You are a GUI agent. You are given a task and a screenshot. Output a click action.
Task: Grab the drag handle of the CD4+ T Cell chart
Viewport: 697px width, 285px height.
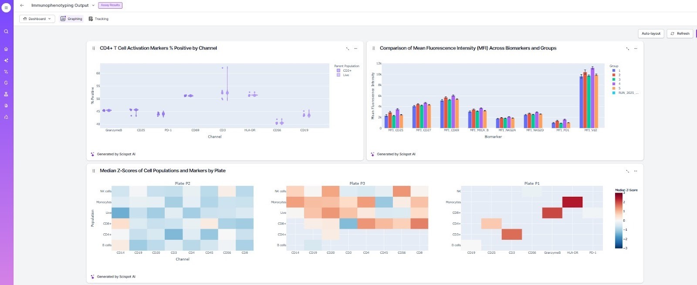[x=94, y=48]
